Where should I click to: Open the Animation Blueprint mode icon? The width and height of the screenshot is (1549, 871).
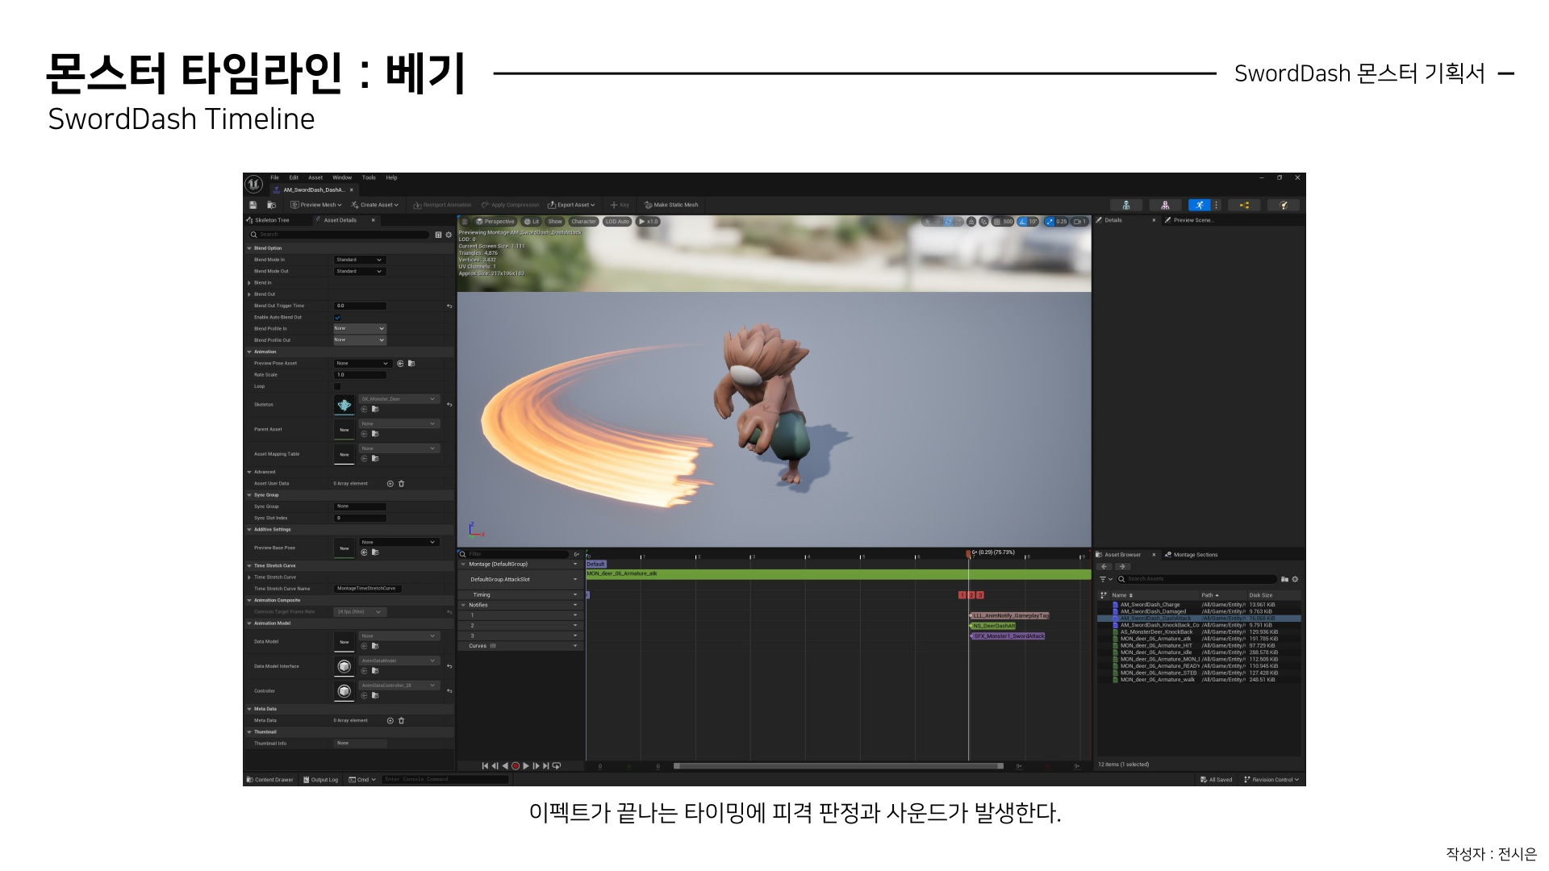pos(1244,205)
